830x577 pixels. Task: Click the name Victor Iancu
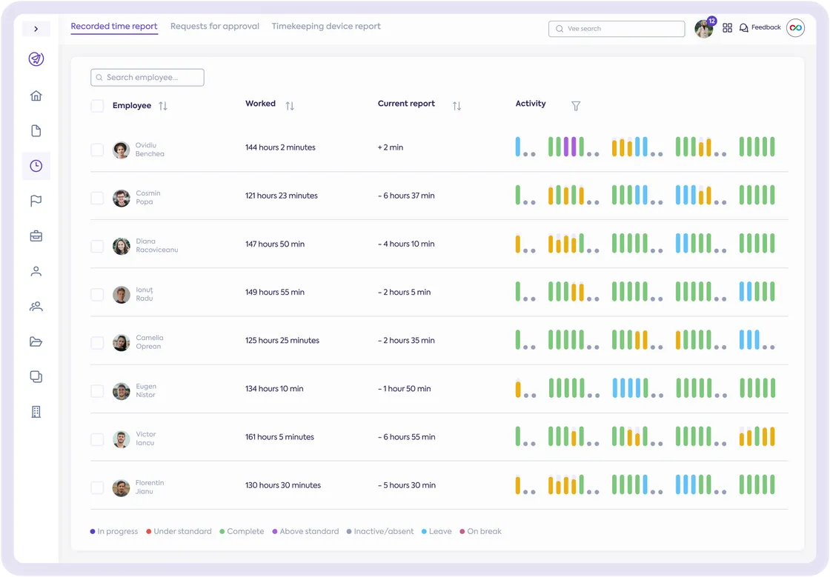point(145,438)
